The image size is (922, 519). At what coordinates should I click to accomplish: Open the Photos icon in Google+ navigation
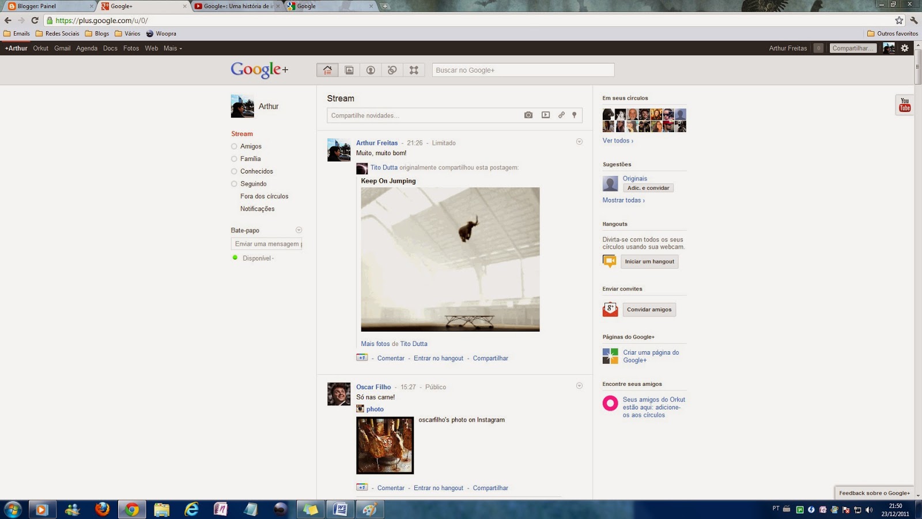click(x=349, y=70)
